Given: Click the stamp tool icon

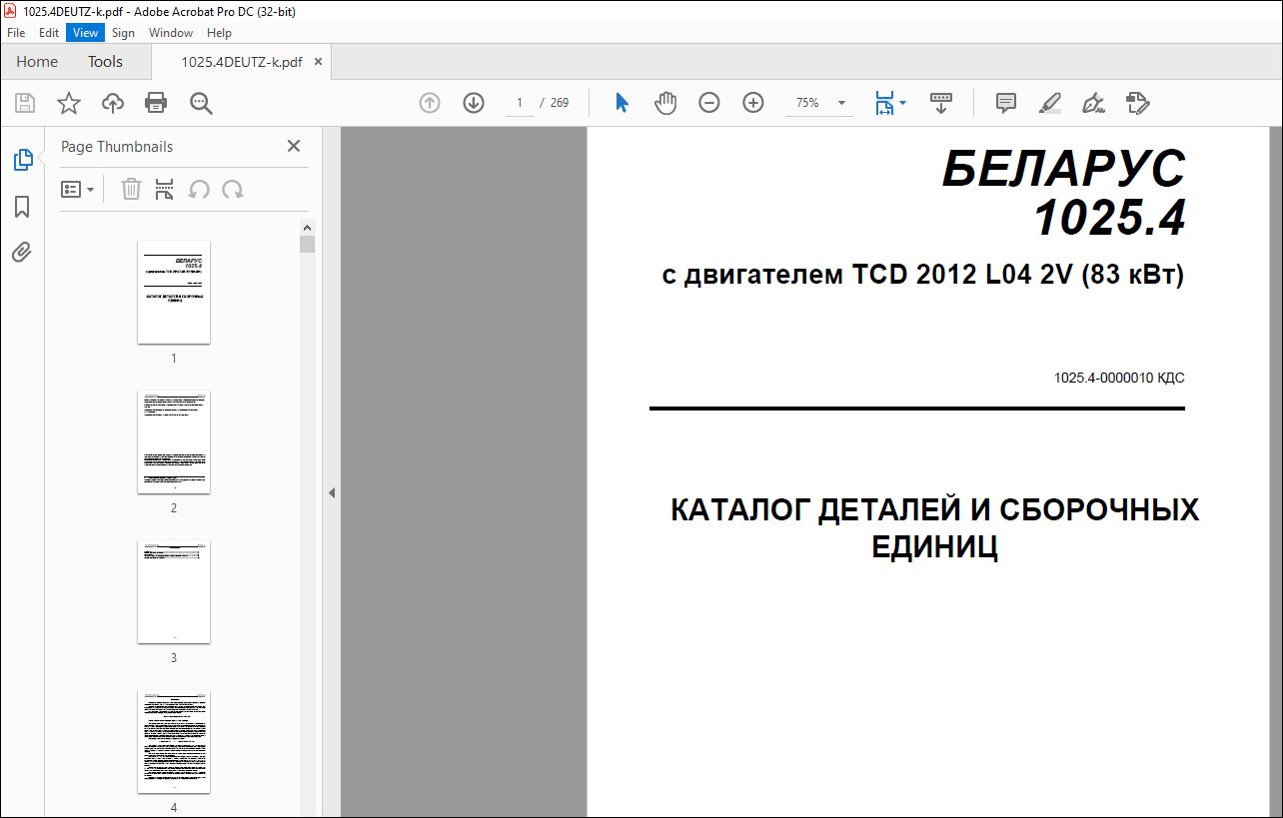Looking at the screenshot, I should [1138, 103].
